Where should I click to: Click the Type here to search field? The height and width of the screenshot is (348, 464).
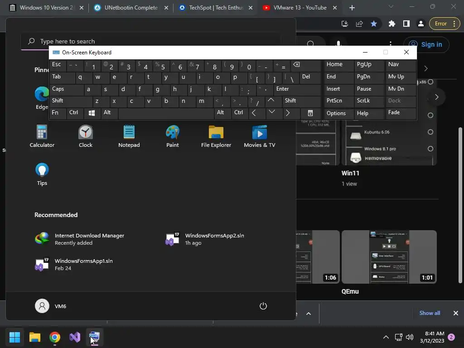151,41
